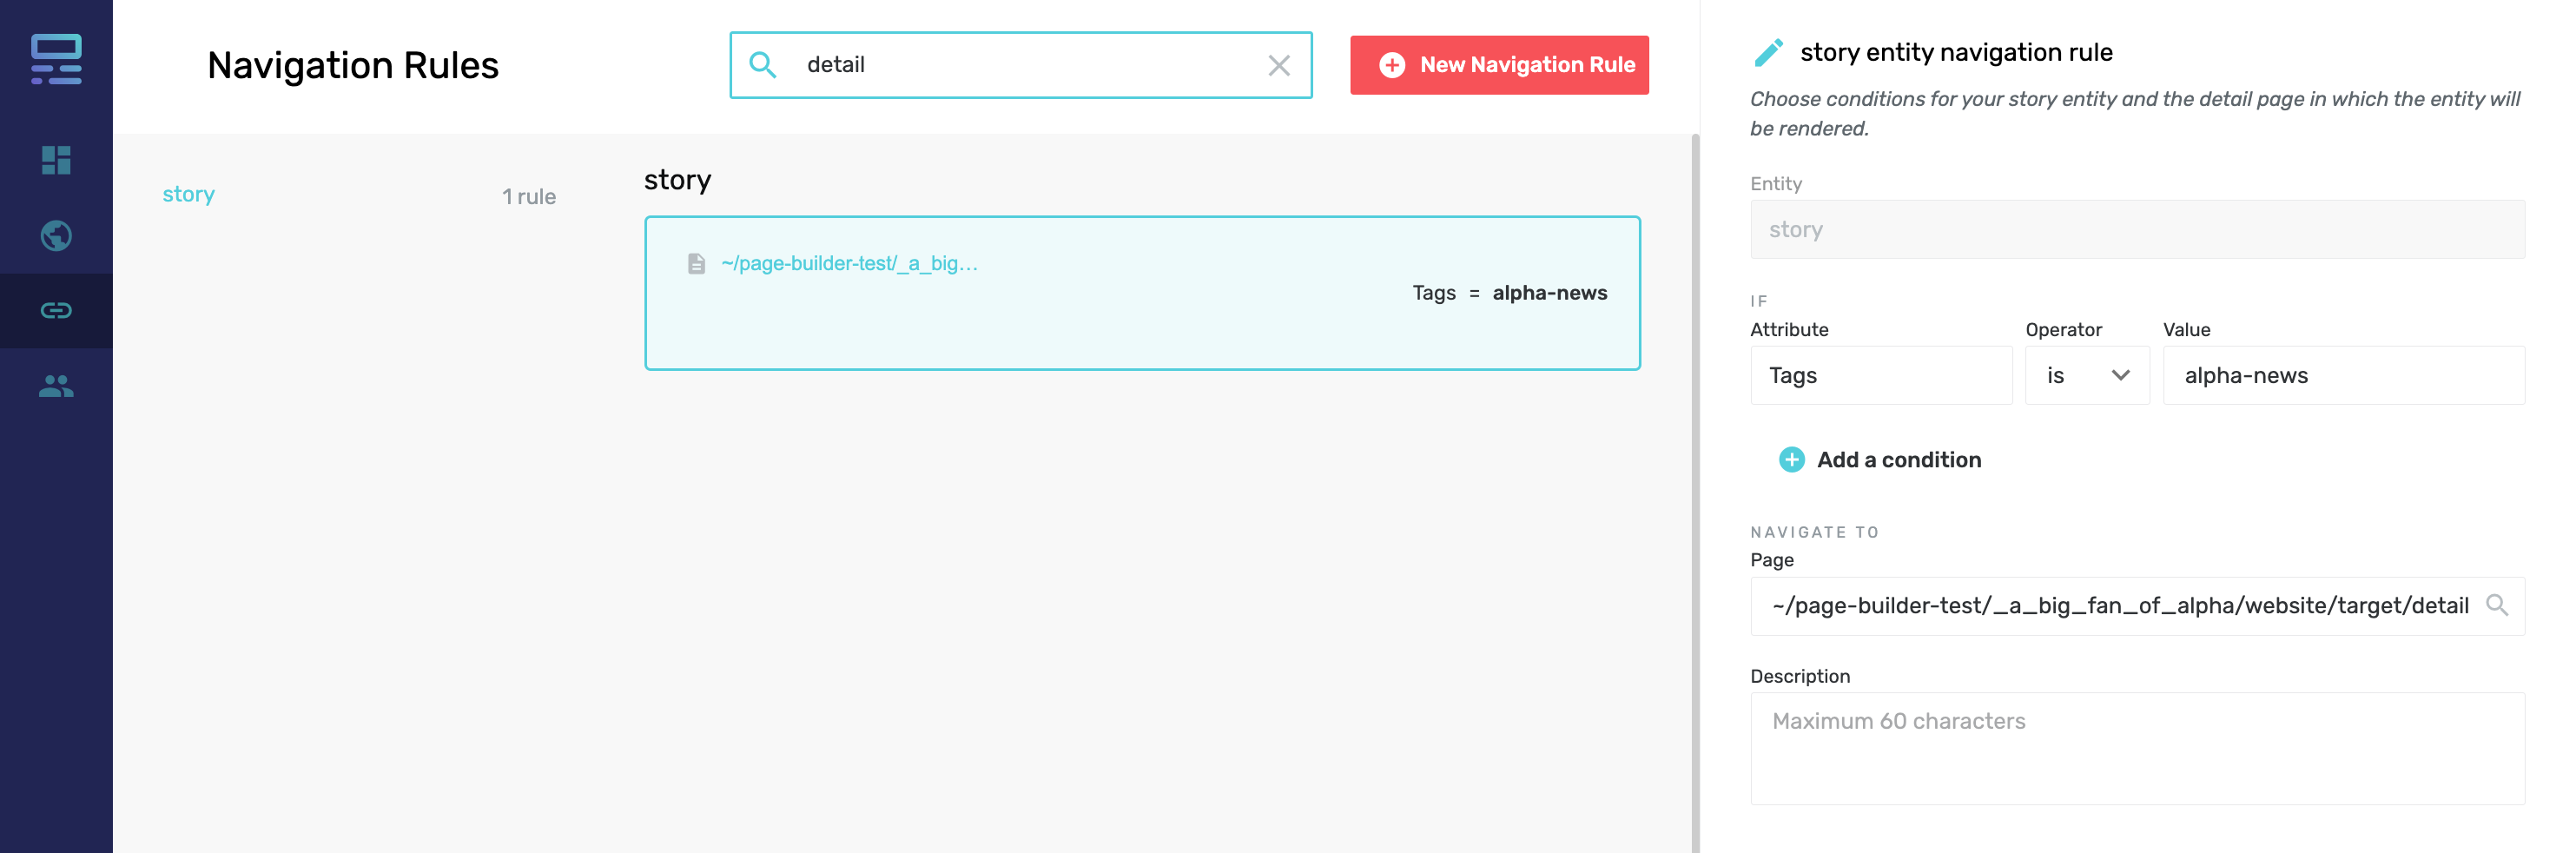Open the Operator dropdown showing 'is'

pos(2086,375)
